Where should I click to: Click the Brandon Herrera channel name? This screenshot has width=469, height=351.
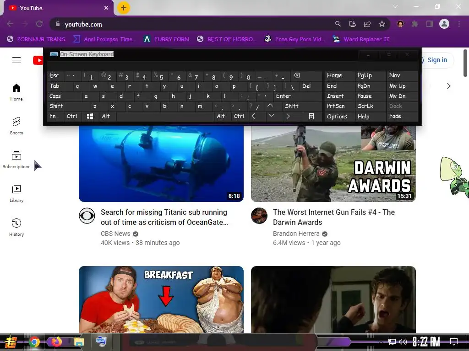(x=296, y=234)
